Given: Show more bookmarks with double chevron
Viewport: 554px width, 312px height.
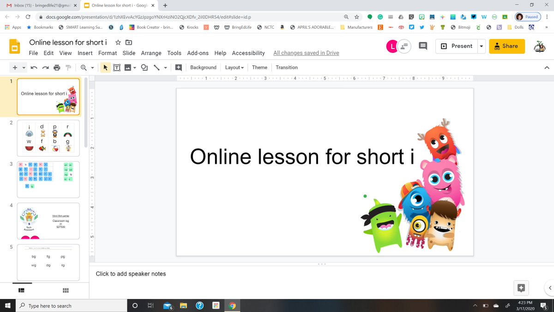Looking at the screenshot, I should [547, 27].
